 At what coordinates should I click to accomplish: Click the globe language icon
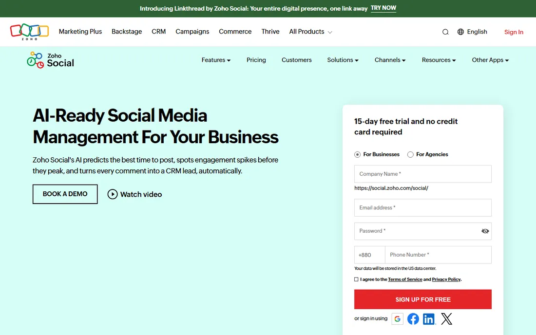[460, 32]
